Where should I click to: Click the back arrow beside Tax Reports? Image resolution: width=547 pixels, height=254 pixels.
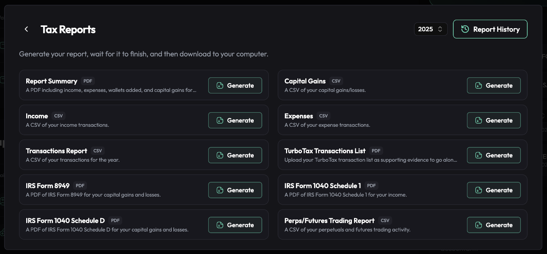pyautogui.click(x=26, y=29)
